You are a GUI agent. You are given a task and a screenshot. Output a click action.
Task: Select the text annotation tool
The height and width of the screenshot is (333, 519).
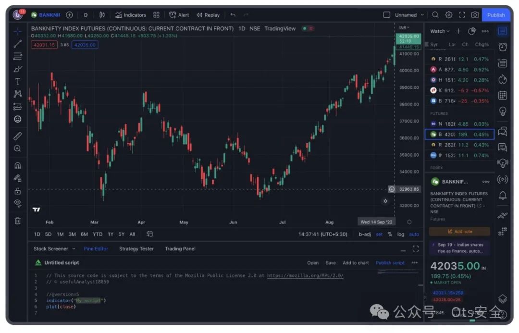18,81
